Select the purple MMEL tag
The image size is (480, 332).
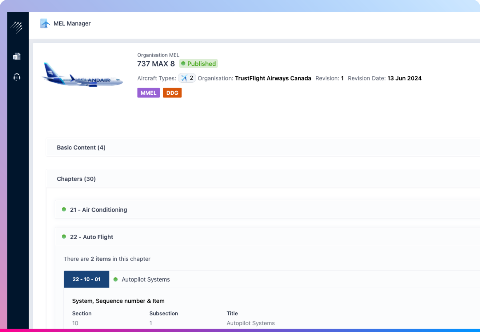(x=148, y=93)
